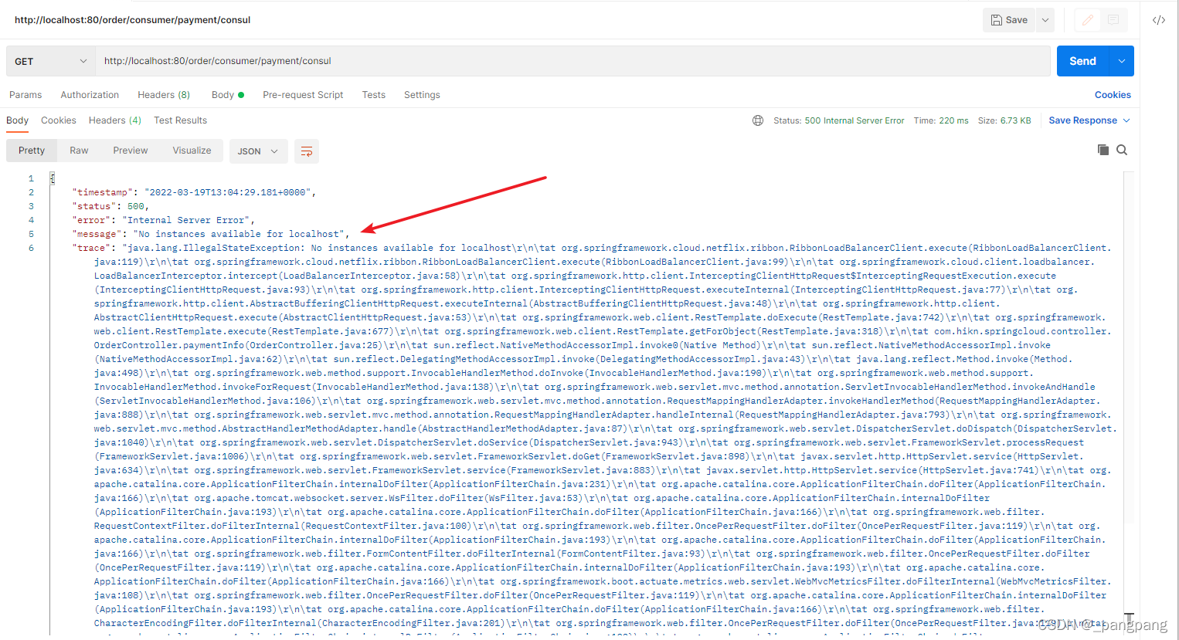1179x640 pixels.
Task: Open the comments icon
Action: [1113, 20]
